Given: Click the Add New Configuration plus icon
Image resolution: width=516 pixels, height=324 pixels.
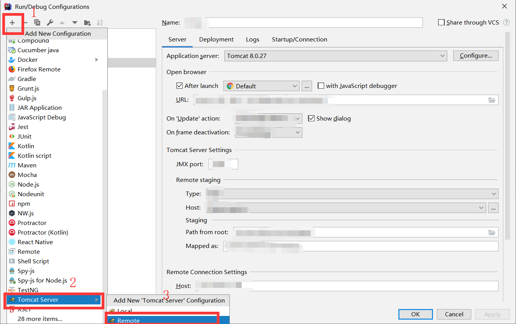Looking at the screenshot, I should 12,23.
